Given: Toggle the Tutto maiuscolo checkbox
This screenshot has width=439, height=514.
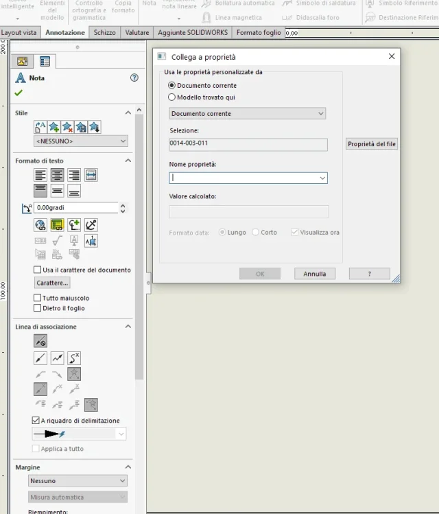Looking at the screenshot, I should click(37, 298).
